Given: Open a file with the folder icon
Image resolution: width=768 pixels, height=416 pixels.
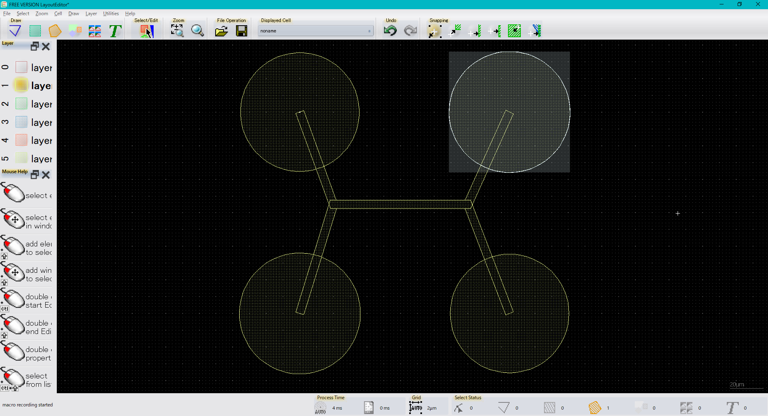Looking at the screenshot, I should pyautogui.click(x=221, y=31).
